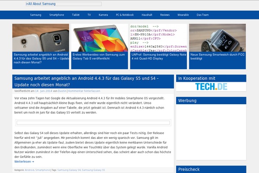Select the Tablet navigation item
This screenshot has width=259, height=173.
tap(76, 15)
